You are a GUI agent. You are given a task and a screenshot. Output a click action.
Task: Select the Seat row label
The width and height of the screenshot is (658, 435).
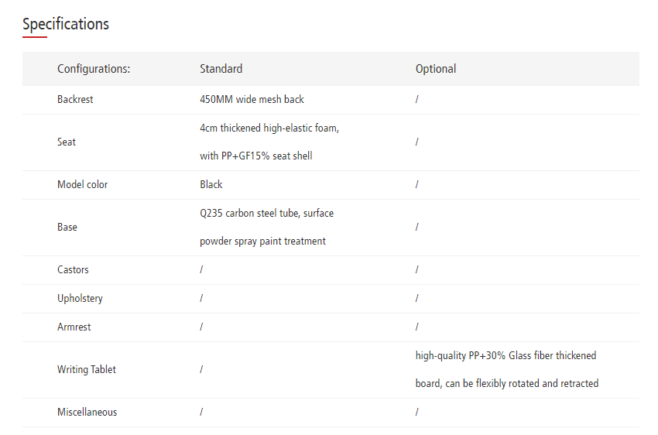tap(67, 142)
